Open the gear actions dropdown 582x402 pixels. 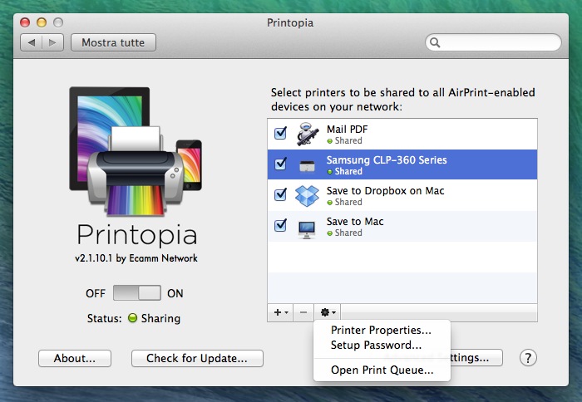coord(328,312)
